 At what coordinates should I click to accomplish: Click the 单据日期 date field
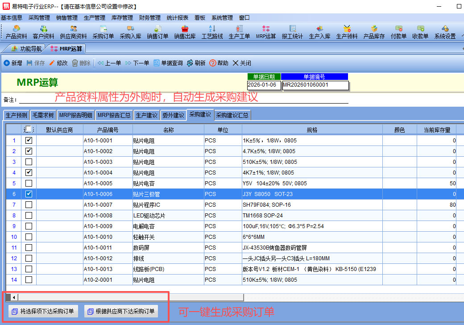click(x=264, y=85)
